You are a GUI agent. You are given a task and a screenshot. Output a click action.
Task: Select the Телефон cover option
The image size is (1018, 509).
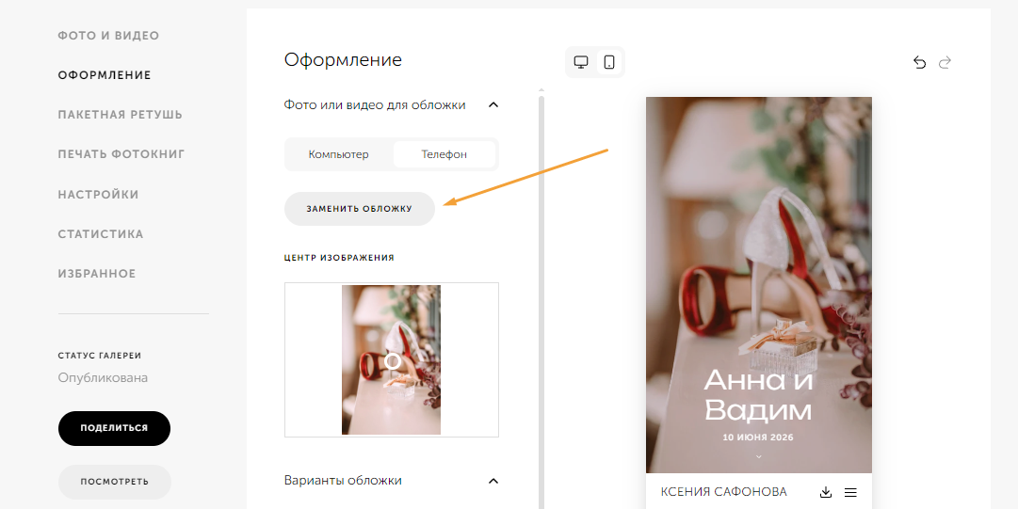444,154
